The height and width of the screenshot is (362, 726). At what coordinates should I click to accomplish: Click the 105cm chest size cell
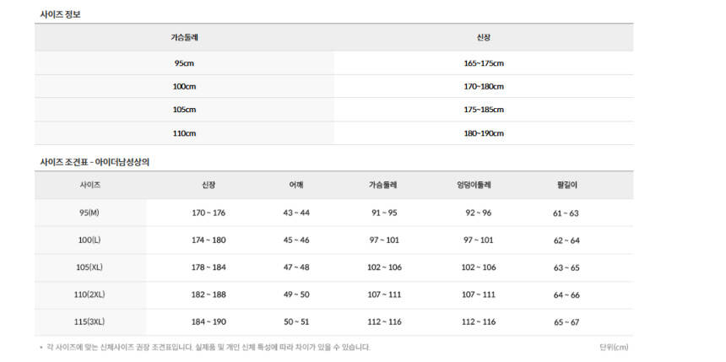click(x=184, y=110)
